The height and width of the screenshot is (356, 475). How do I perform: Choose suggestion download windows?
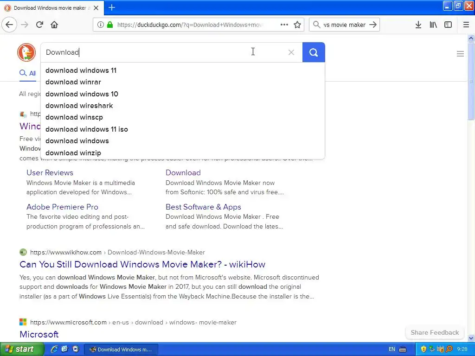(x=183, y=141)
